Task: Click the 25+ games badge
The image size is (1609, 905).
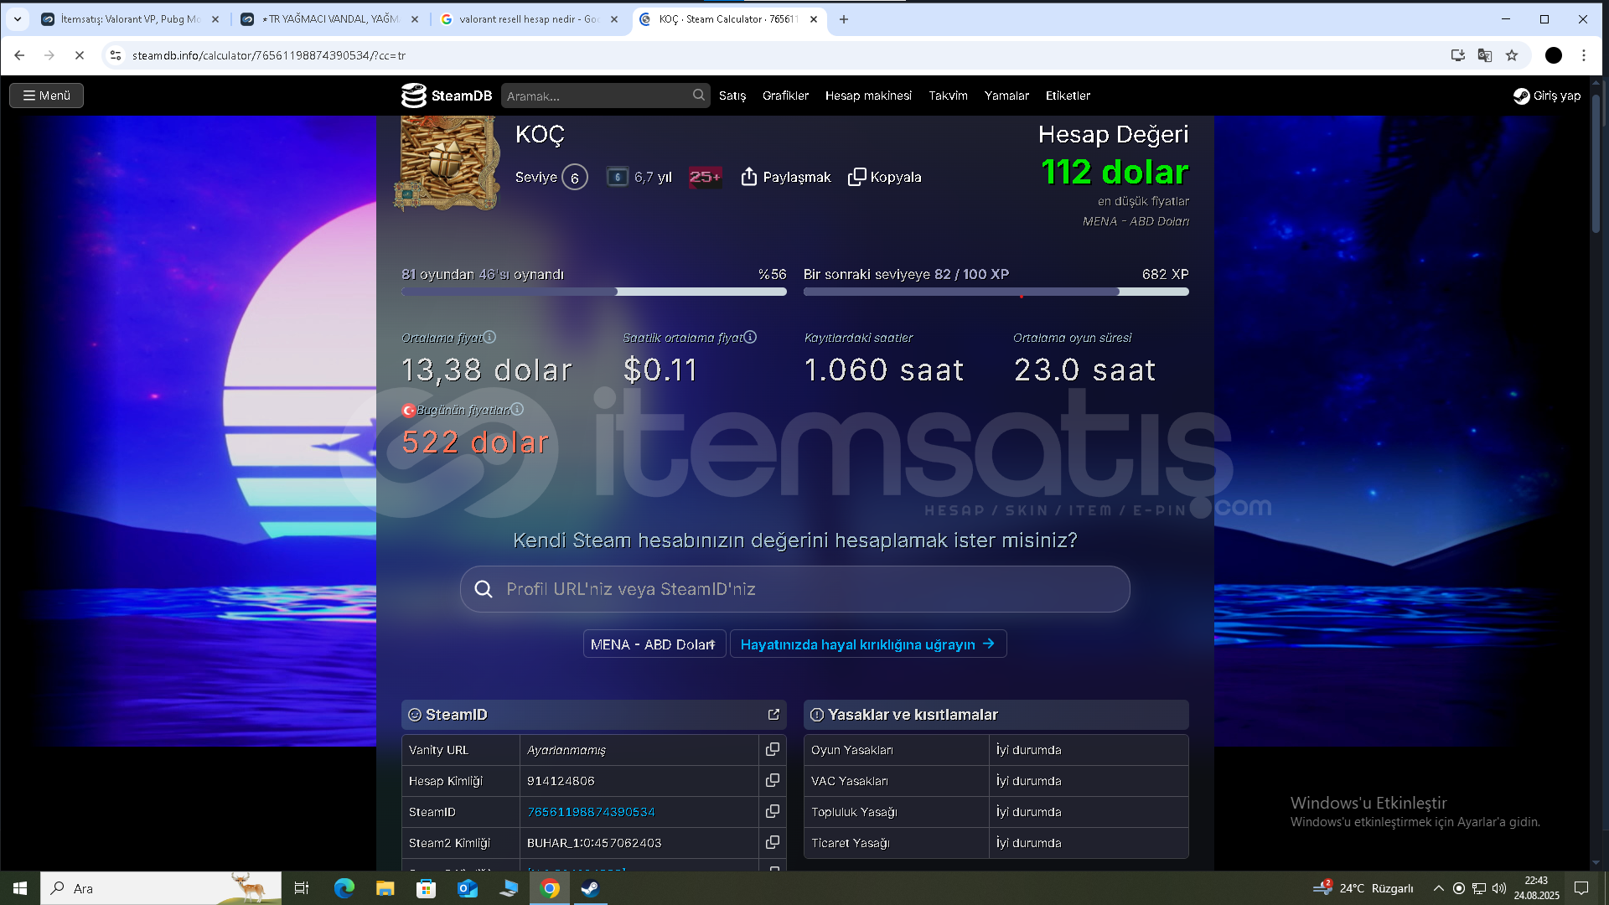Action: 704,177
